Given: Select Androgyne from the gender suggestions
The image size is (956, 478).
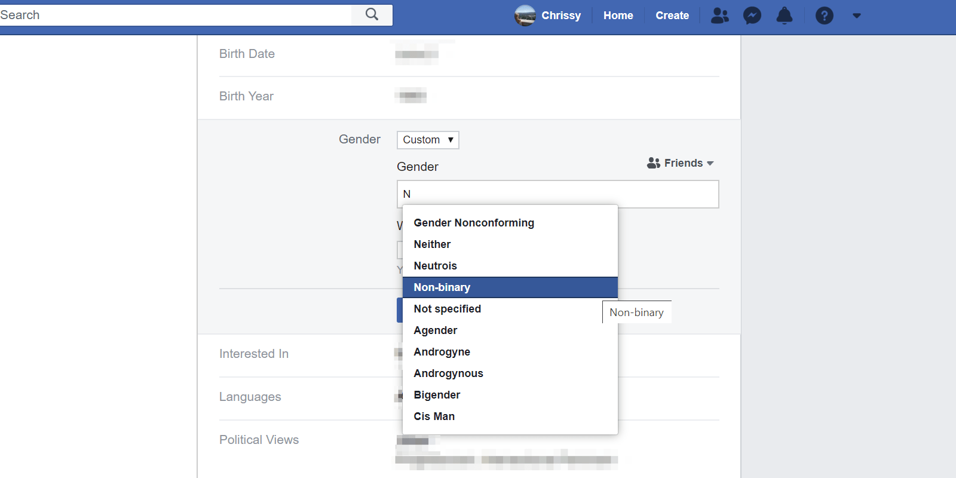Looking at the screenshot, I should [x=510, y=352].
